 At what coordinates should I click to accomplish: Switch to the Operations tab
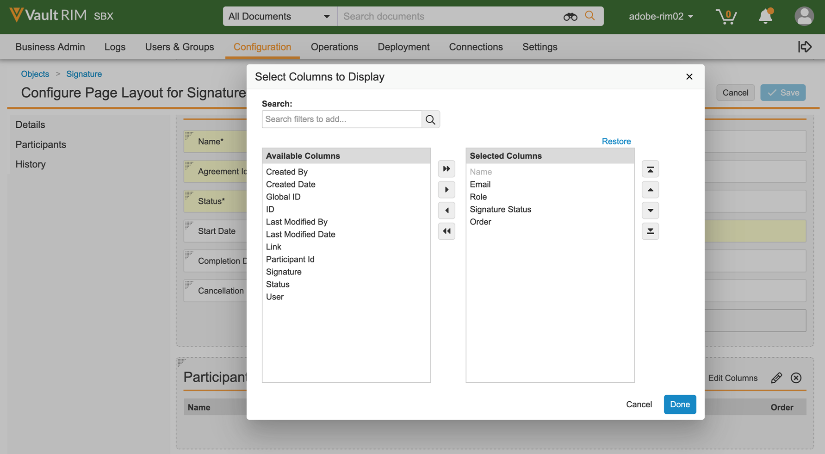[334, 47]
